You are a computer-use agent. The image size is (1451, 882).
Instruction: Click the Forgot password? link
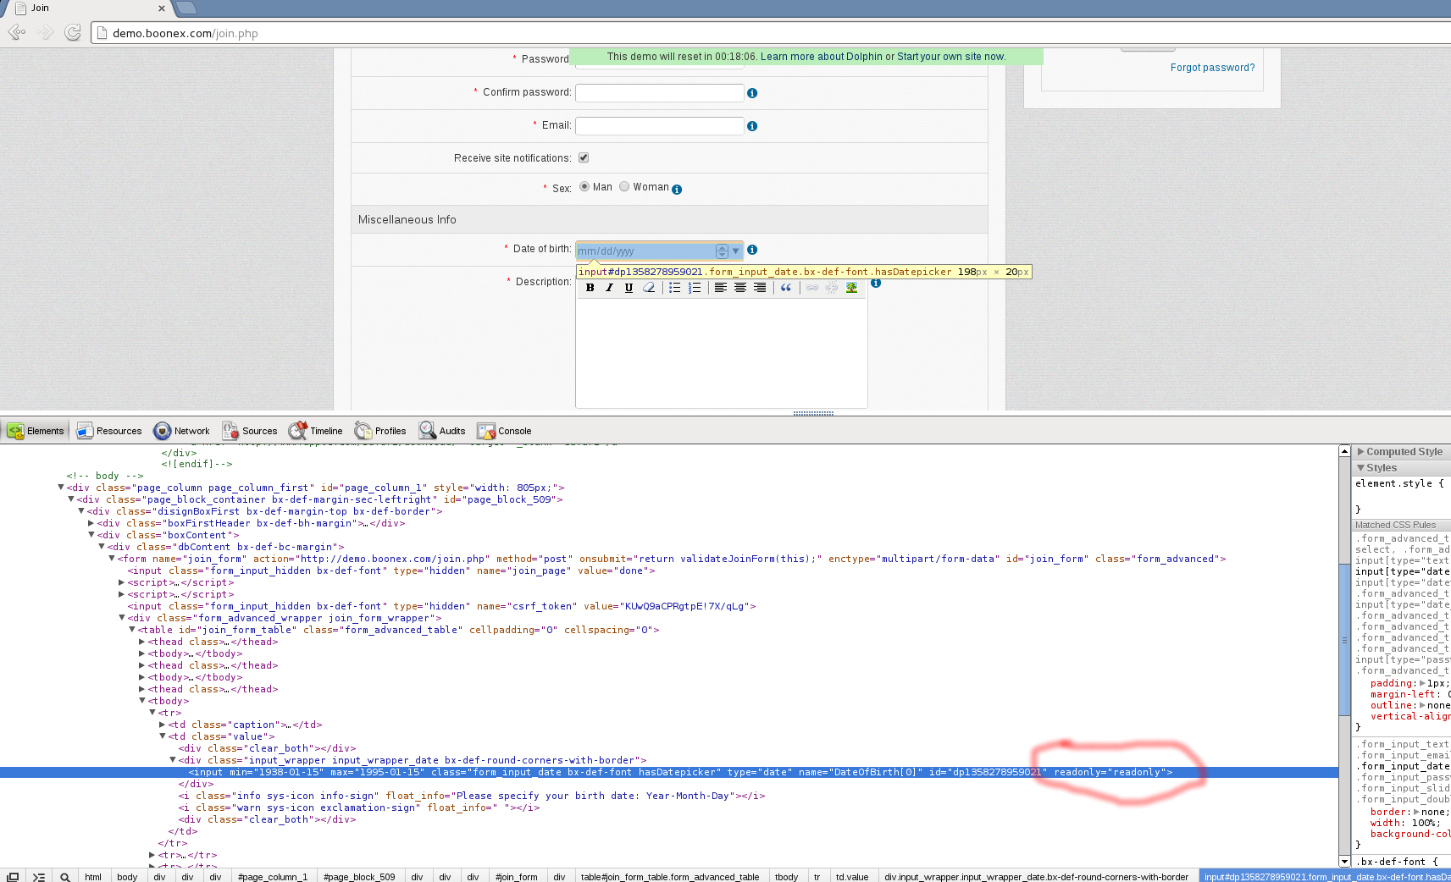(x=1212, y=68)
